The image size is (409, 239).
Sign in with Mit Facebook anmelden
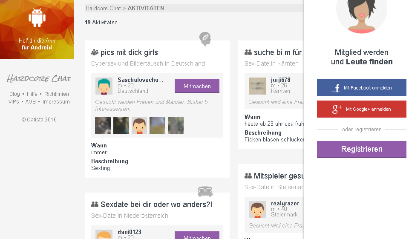[362, 88]
